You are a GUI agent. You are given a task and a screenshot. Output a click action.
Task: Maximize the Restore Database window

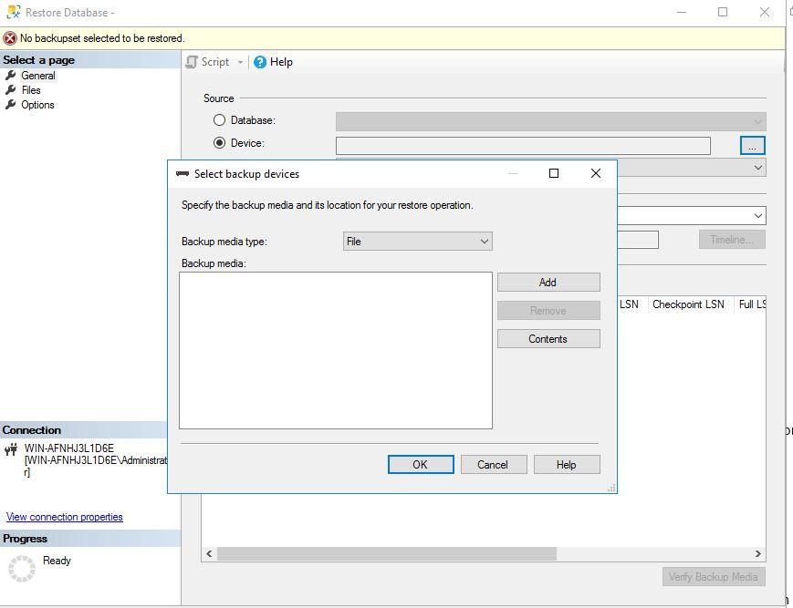coord(723,12)
